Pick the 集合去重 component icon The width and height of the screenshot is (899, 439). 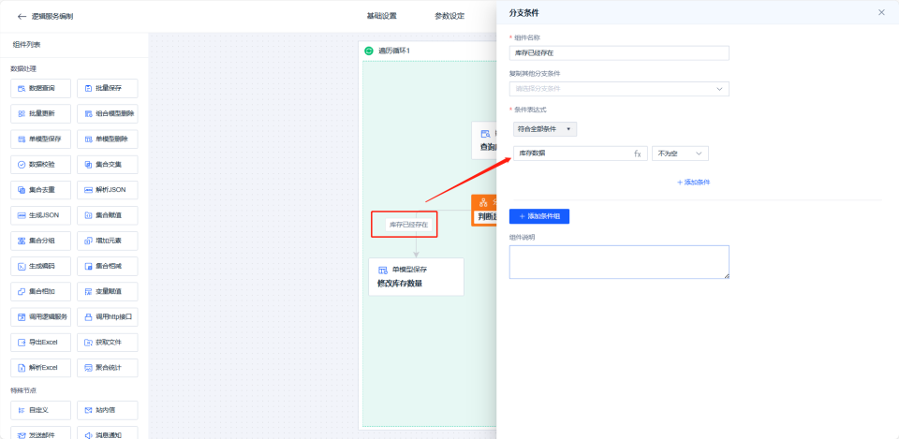click(x=22, y=190)
